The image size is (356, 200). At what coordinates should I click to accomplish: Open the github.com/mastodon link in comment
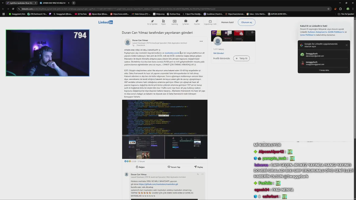tap(158, 184)
